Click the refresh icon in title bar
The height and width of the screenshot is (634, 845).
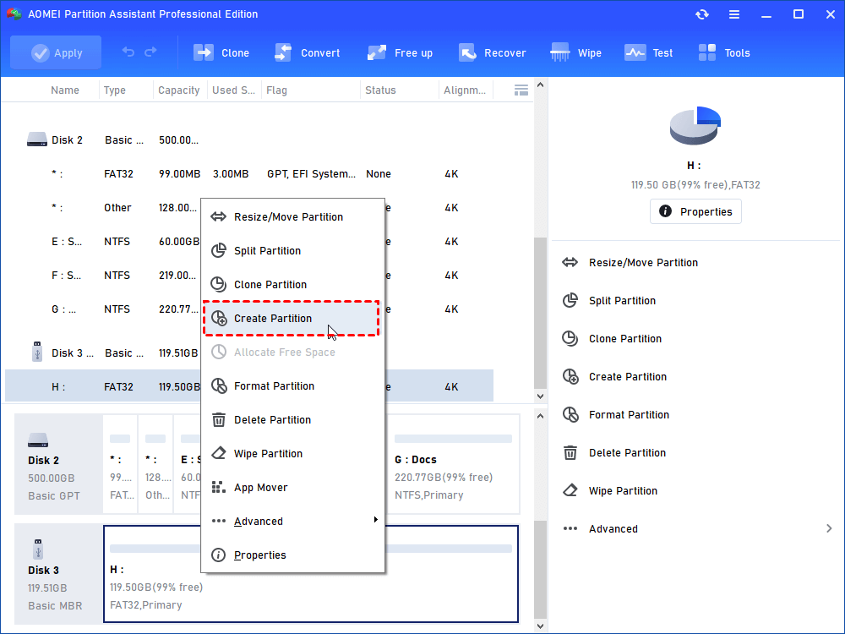(x=702, y=14)
